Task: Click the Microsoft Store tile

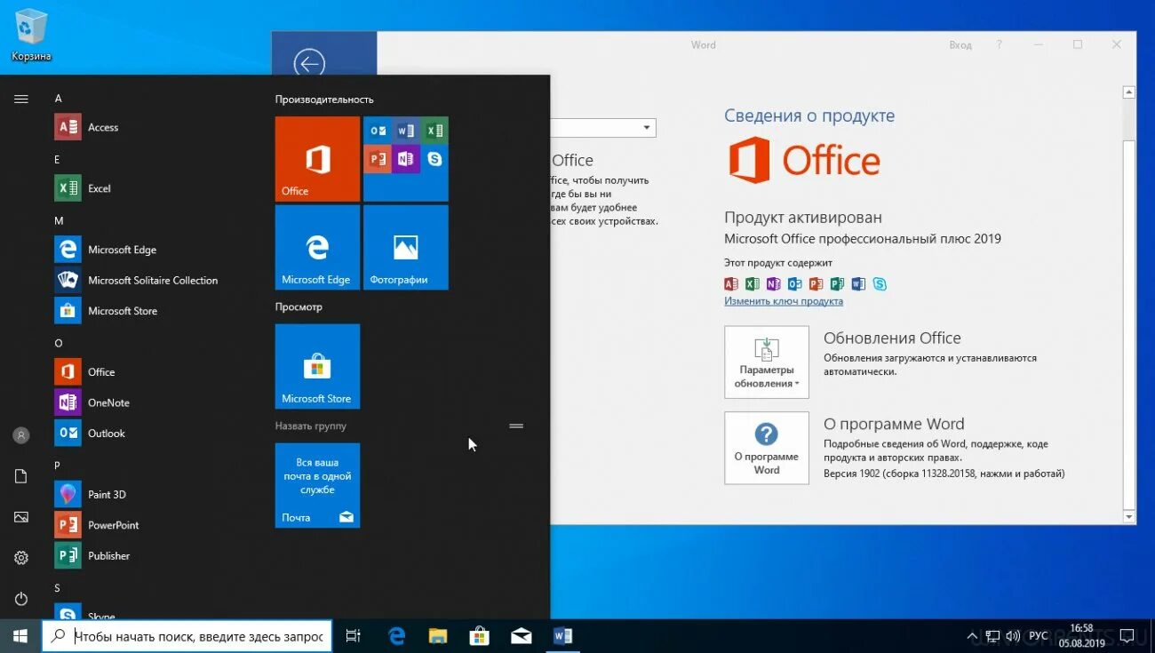Action: (317, 366)
